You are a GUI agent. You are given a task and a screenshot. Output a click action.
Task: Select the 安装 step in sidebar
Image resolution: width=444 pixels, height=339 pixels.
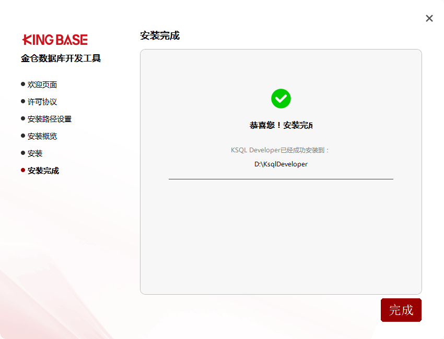[35, 153]
